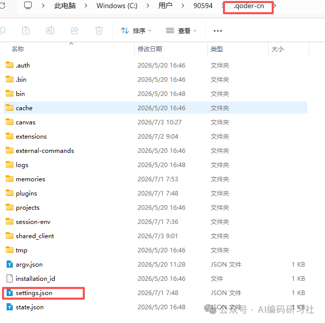Sort by the 修改日期 column header
The height and width of the screenshot is (323, 325).
point(150,49)
